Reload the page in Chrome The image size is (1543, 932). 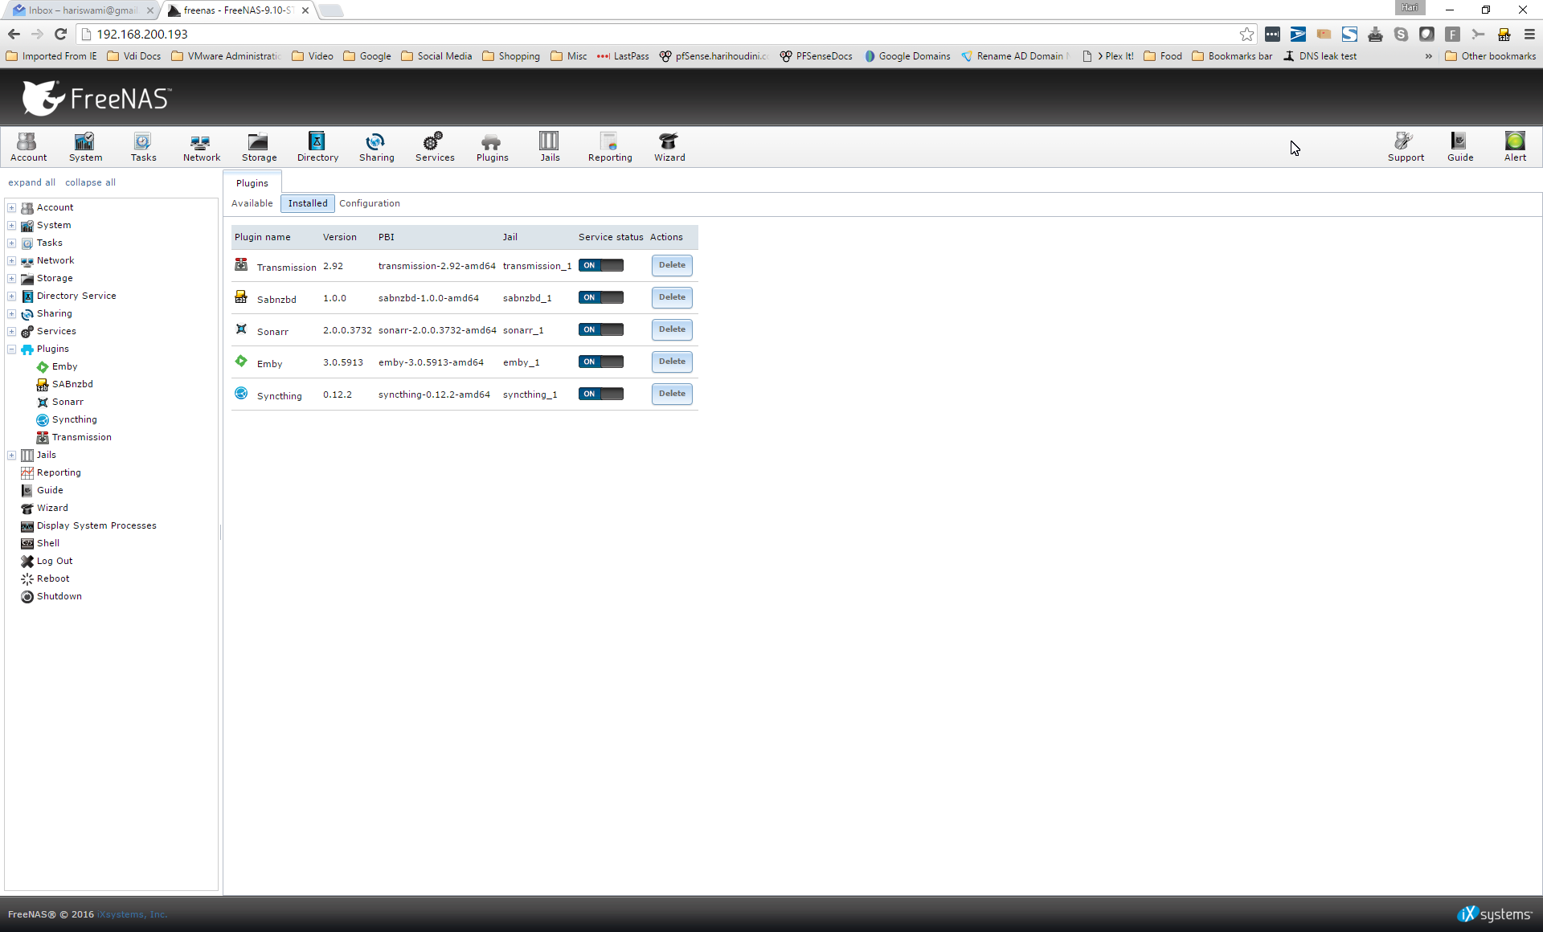pyautogui.click(x=60, y=34)
